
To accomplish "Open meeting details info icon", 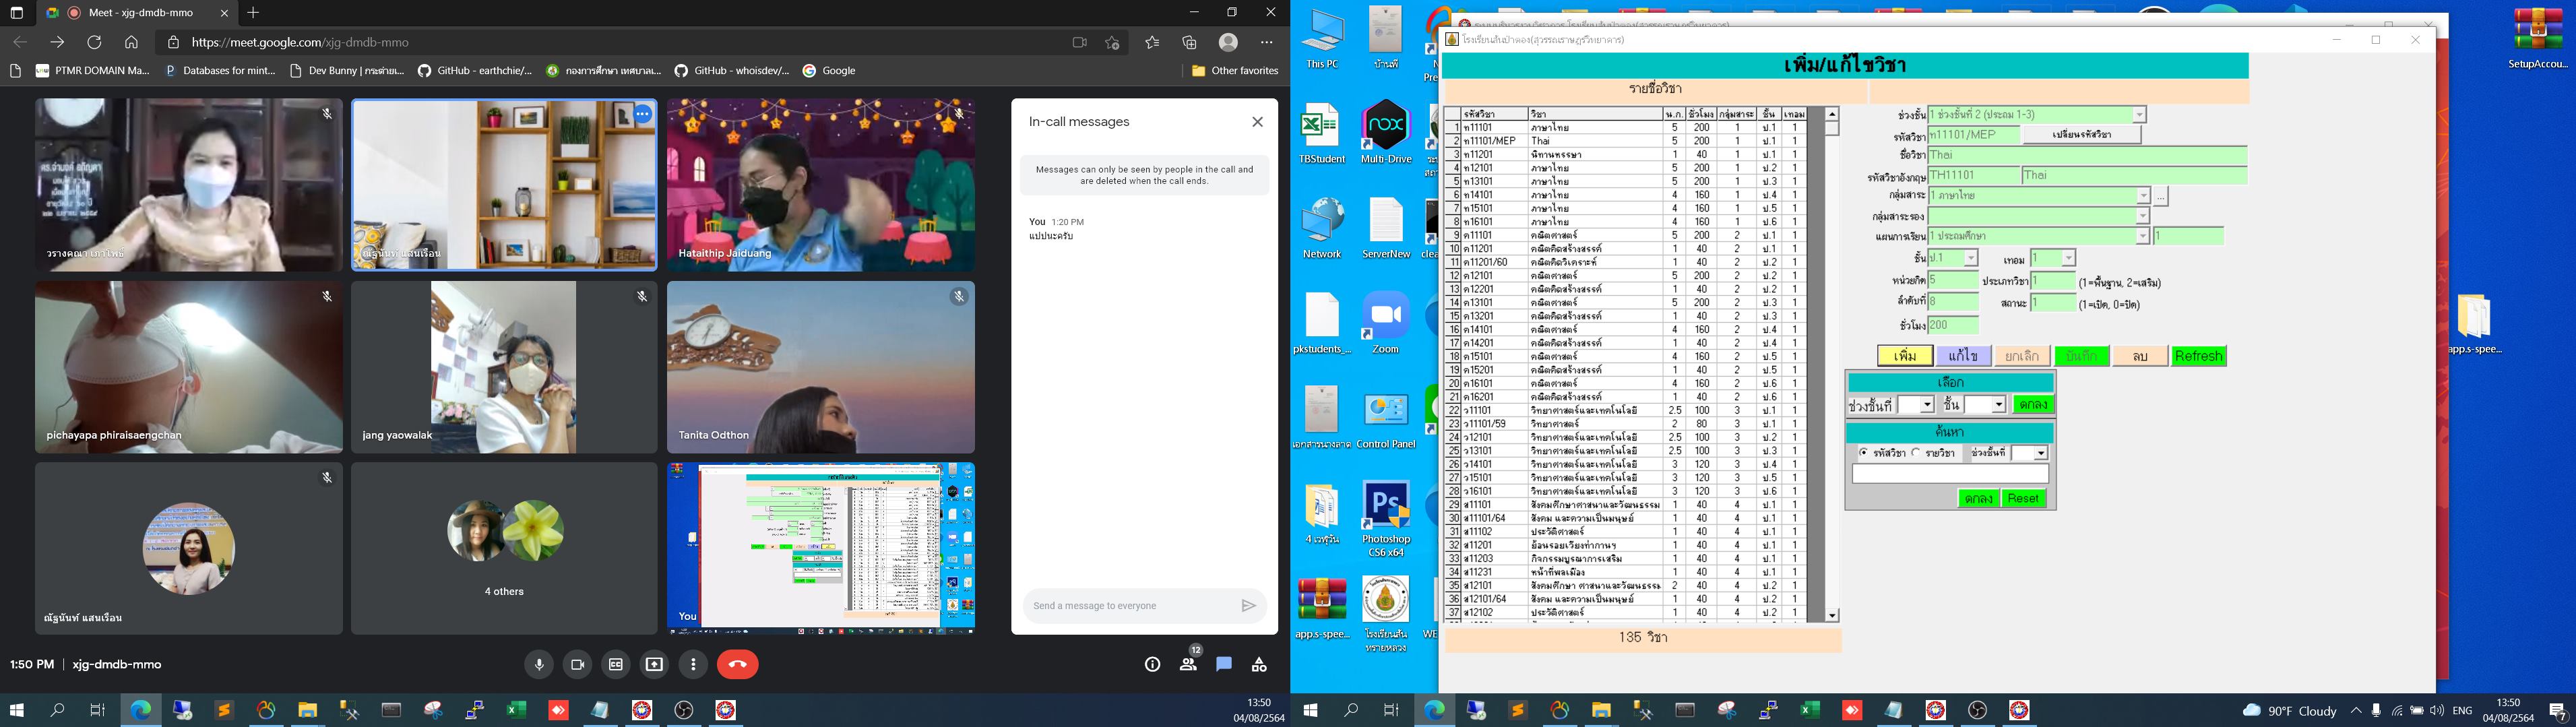I will point(1152,665).
